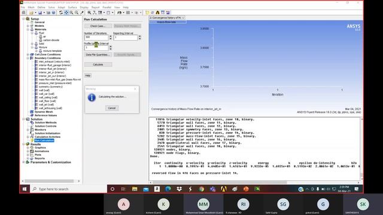
Task: Select carbon-dioxide under Fluid materials
Action: click(51, 40)
